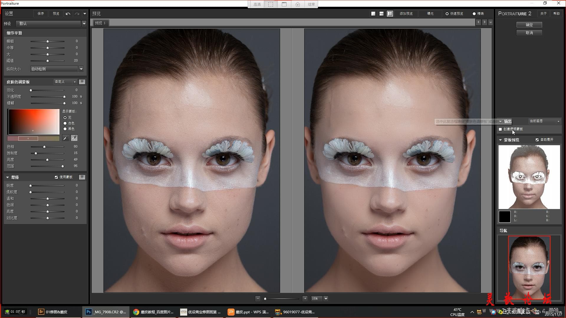Image resolution: width=566 pixels, height=318 pixels.
Task: Adjust the 精细 smoothing slider handle
Action: point(47,42)
